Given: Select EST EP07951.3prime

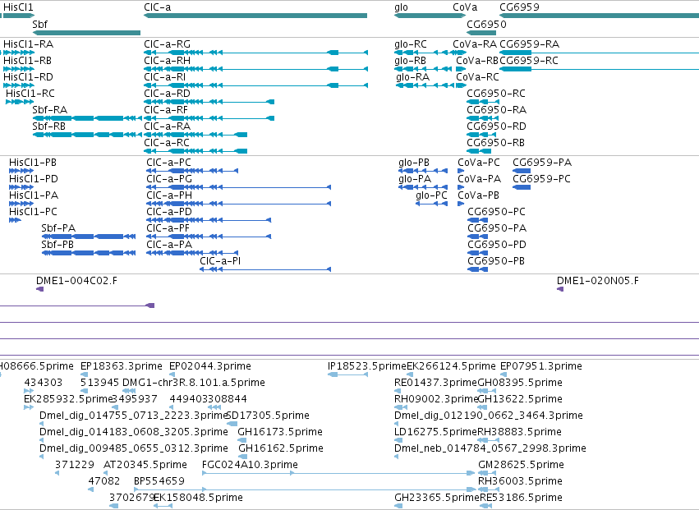Looking at the screenshot, I should click(x=541, y=366).
